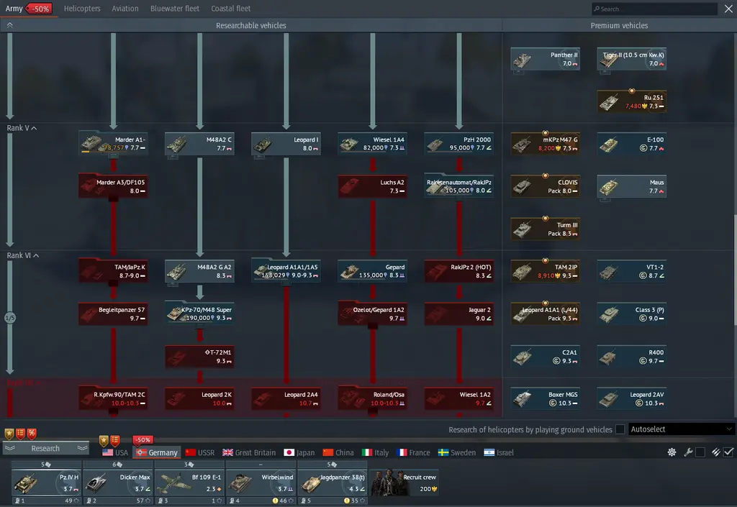Select the USSR nation

(x=200, y=452)
